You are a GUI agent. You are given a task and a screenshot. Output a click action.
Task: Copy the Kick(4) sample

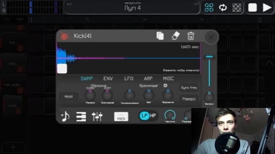[160, 36]
